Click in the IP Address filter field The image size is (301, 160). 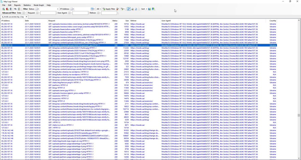pyautogui.click(x=82, y=9)
